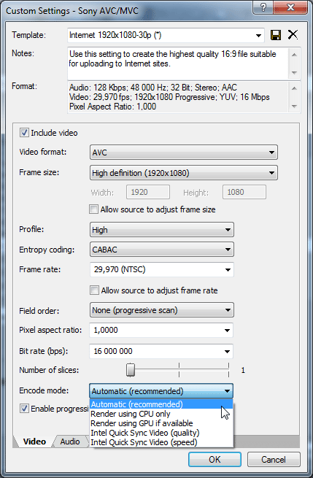
Task: Select Render using GPU if available
Action: (x=161, y=423)
